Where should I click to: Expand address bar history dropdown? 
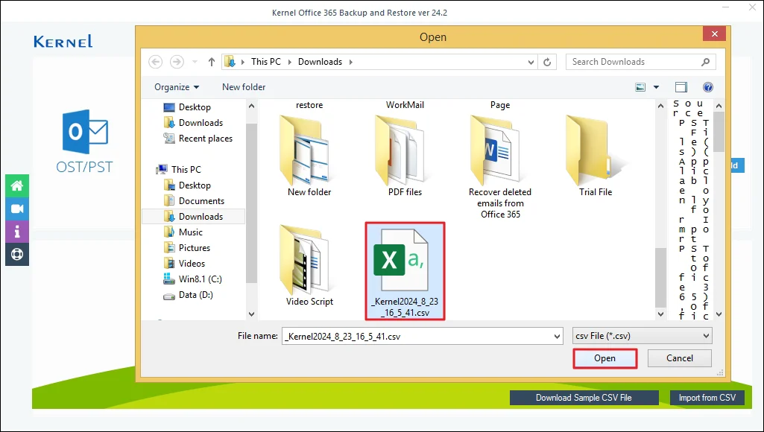531,62
